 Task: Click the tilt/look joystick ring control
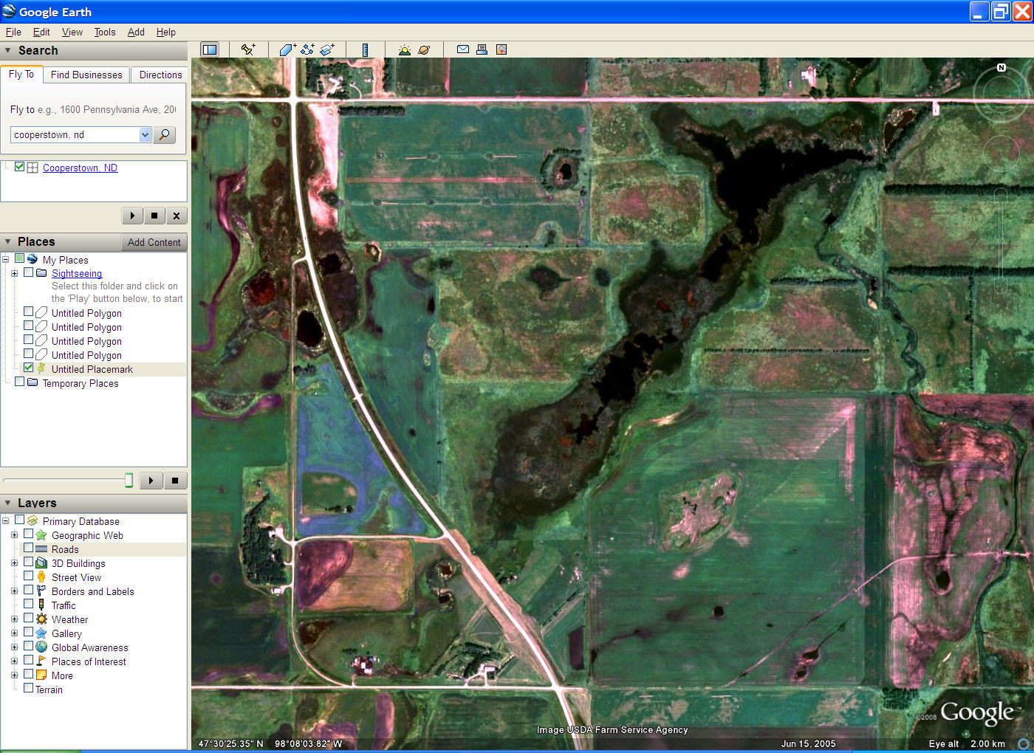[1002, 94]
